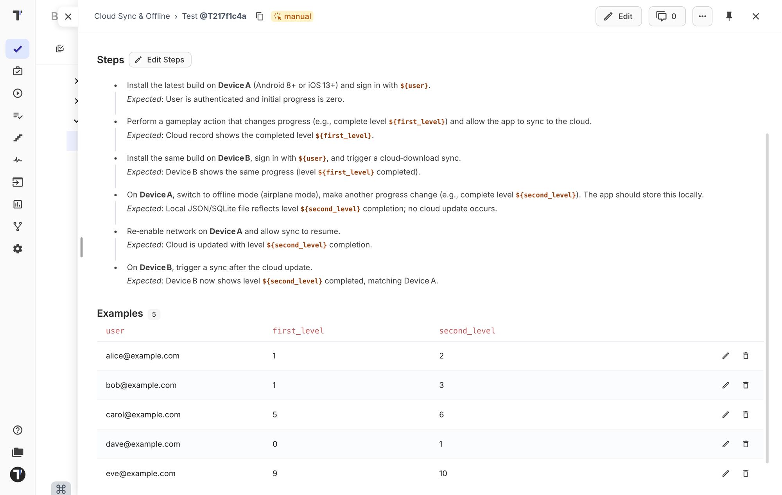
Task: Copy the test ID T217f1c4a
Action: coord(260,16)
